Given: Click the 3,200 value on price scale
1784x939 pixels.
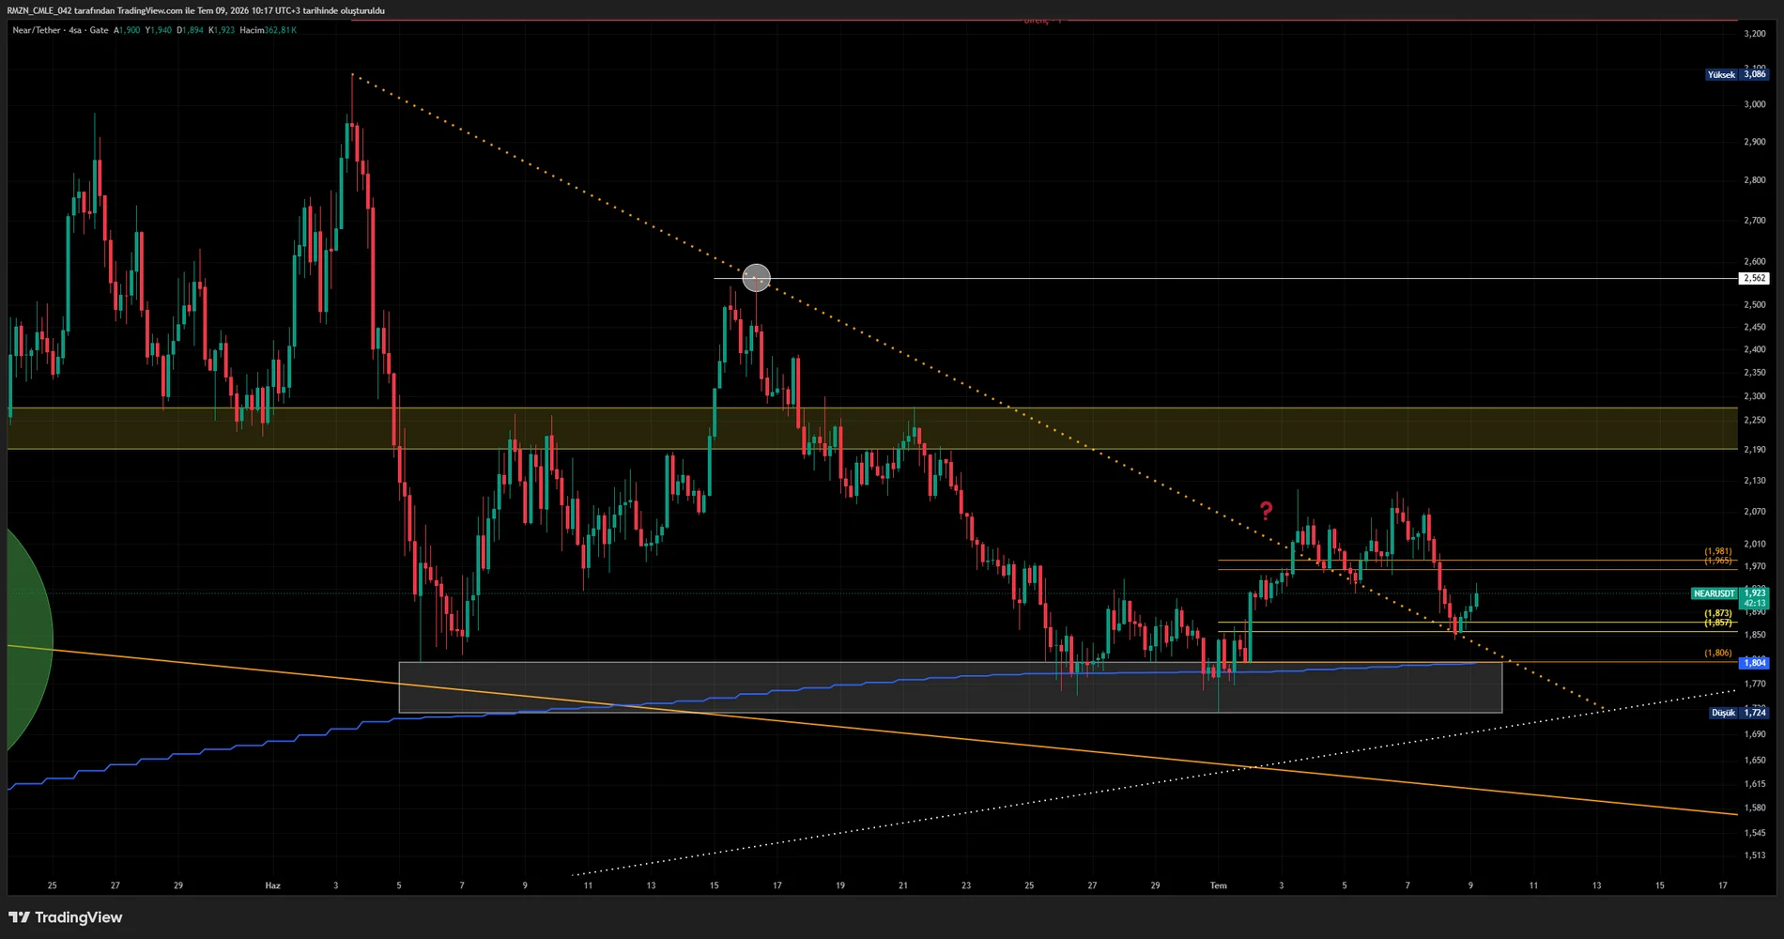Looking at the screenshot, I should pyautogui.click(x=1754, y=33).
